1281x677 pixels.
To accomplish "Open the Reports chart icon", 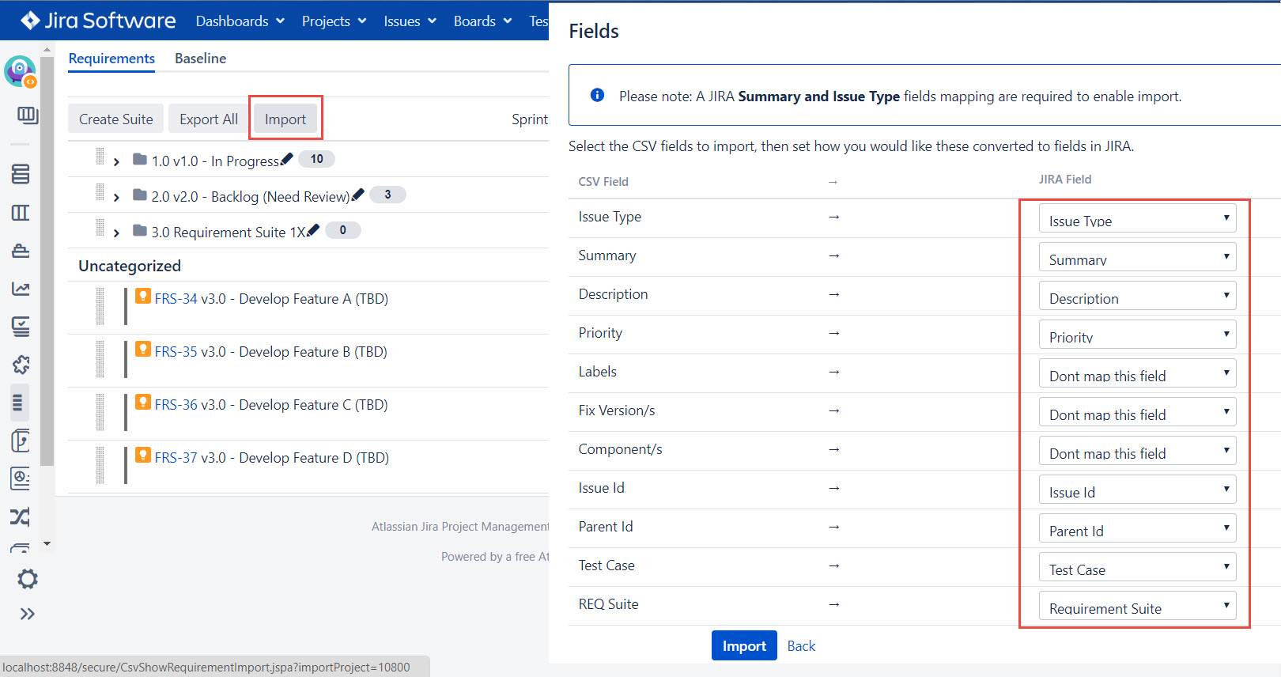I will pos(21,289).
